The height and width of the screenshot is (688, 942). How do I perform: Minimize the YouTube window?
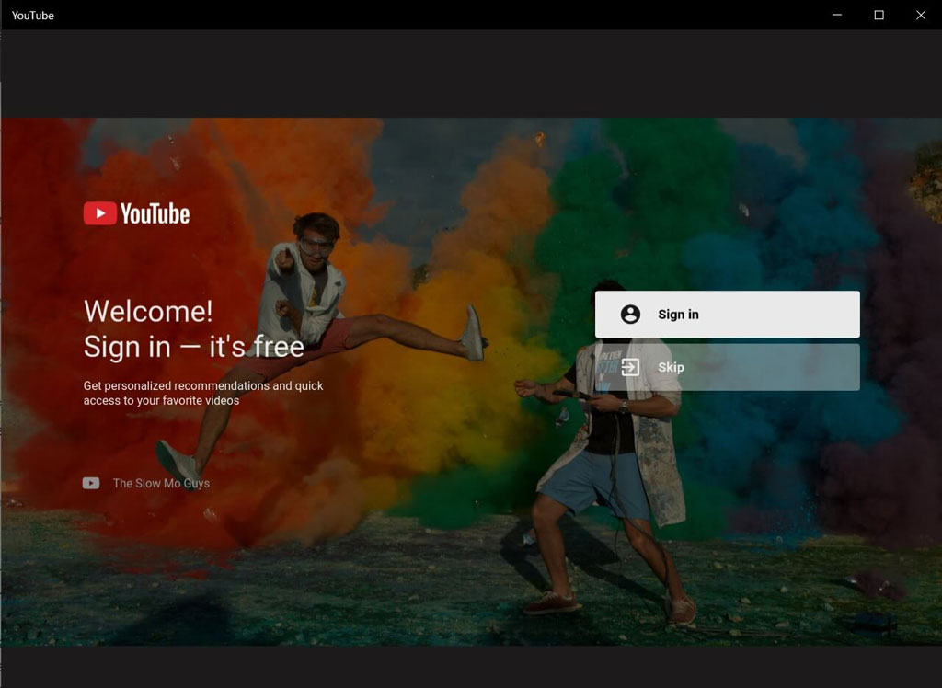[x=837, y=15]
